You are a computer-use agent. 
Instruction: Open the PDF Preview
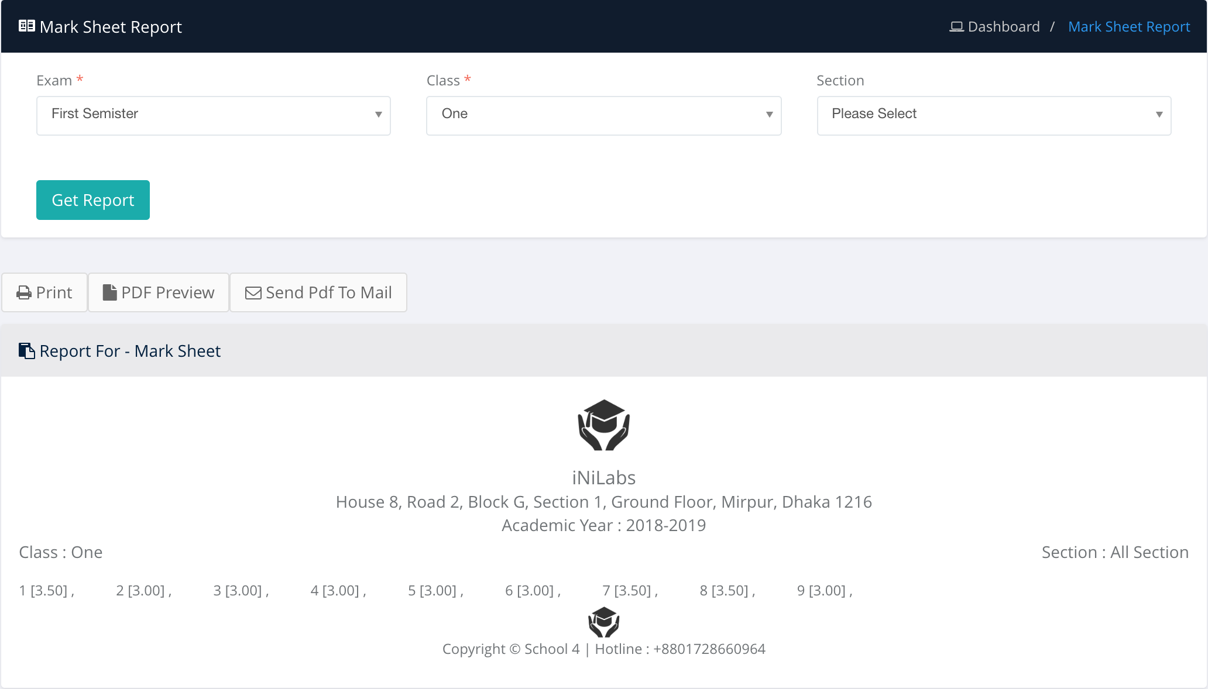pos(159,292)
